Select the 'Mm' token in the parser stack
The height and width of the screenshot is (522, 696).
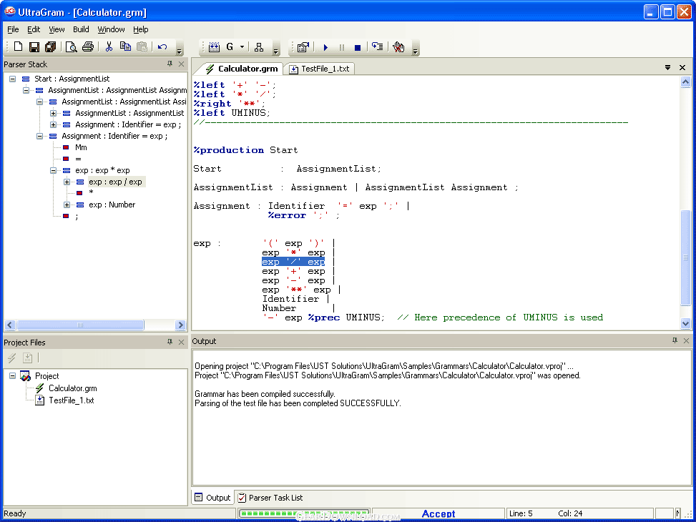81,147
